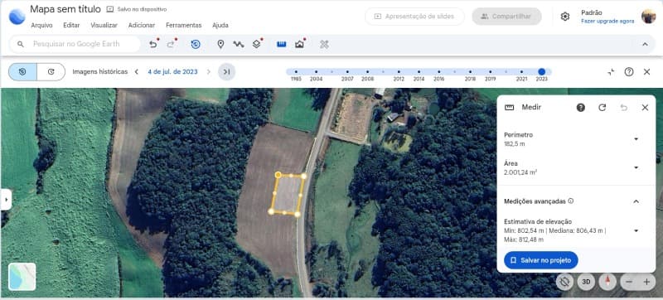The image size is (663, 300).
Task: Click the compass north indicator
Action: click(x=608, y=282)
